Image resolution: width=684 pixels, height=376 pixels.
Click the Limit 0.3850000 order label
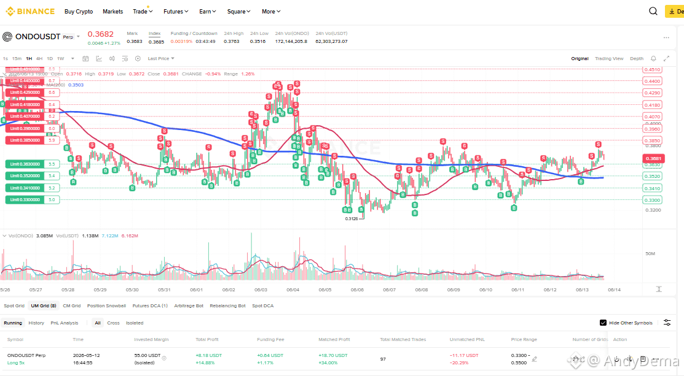point(25,140)
